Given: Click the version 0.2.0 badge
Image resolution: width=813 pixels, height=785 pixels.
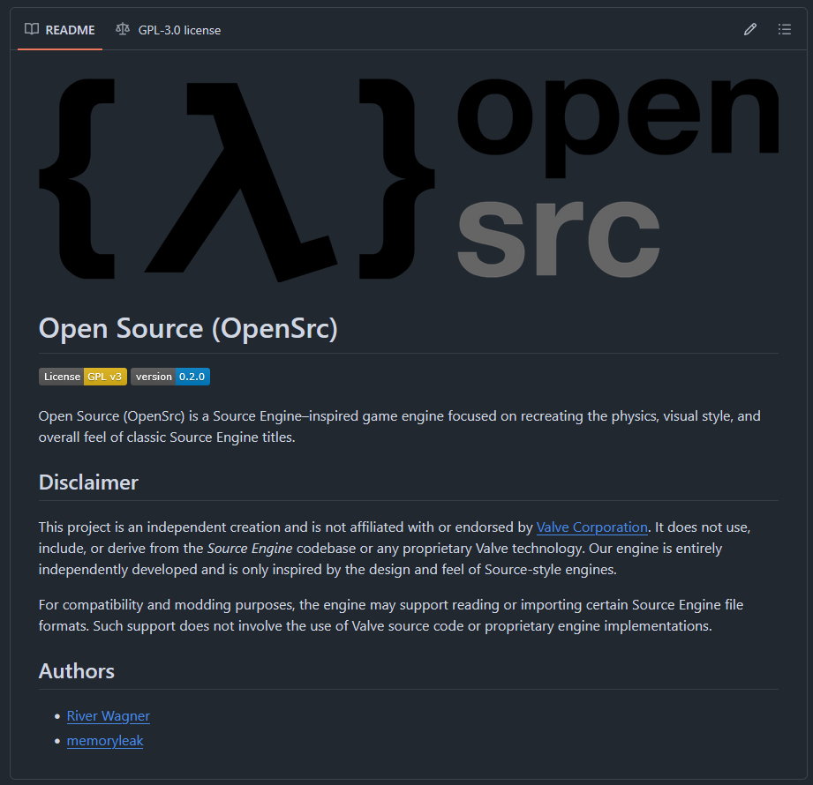Looking at the screenshot, I should [x=170, y=377].
